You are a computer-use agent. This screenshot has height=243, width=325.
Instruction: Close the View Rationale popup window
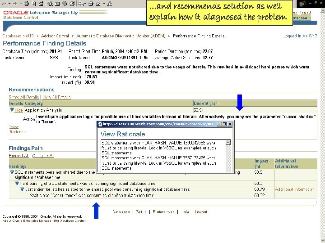click(230, 124)
